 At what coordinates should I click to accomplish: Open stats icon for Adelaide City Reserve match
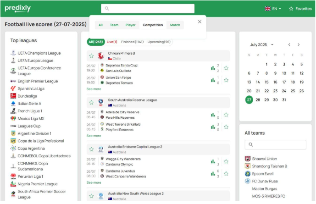[213, 115]
